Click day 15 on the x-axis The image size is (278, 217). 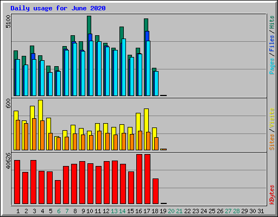point(130,211)
